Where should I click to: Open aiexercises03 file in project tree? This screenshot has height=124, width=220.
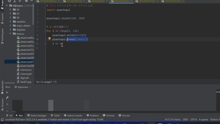(25, 54)
